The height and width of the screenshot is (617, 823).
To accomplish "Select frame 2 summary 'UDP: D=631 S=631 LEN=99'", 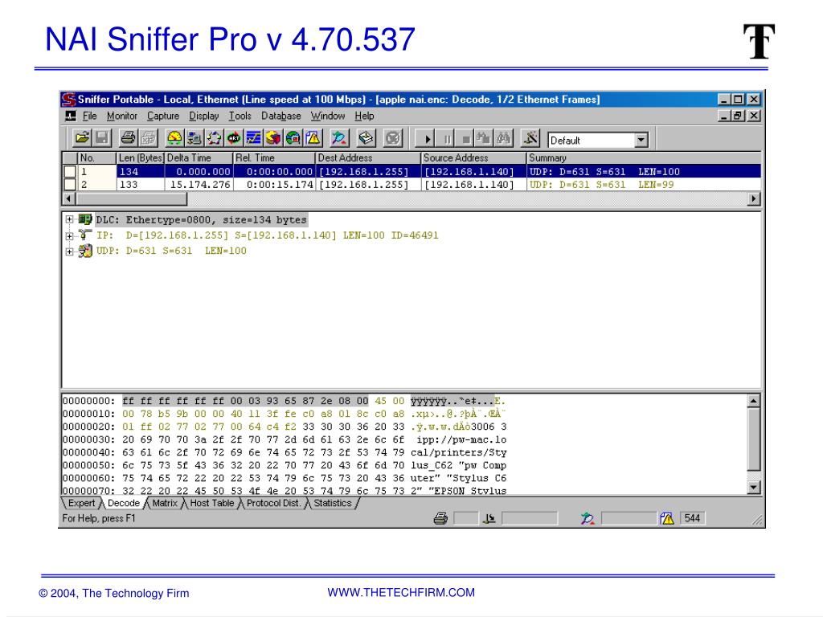I will [601, 185].
